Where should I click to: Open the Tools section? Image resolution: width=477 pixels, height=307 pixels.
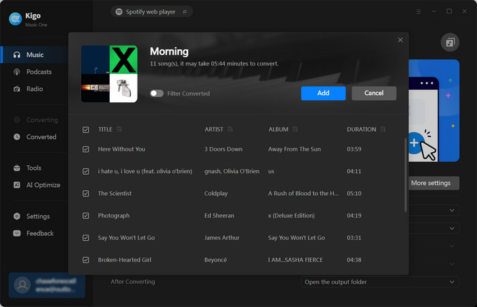pyautogui.click(x=33, y=168)
